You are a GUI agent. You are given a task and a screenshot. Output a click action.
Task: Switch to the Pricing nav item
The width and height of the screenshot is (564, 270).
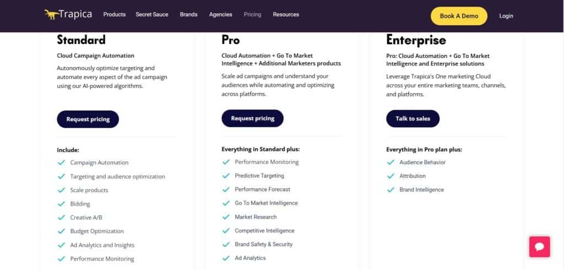click(x=252, y=15)
